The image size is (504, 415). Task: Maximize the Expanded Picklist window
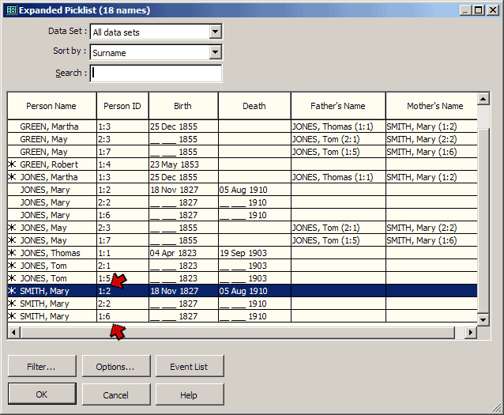coord(479,10)
